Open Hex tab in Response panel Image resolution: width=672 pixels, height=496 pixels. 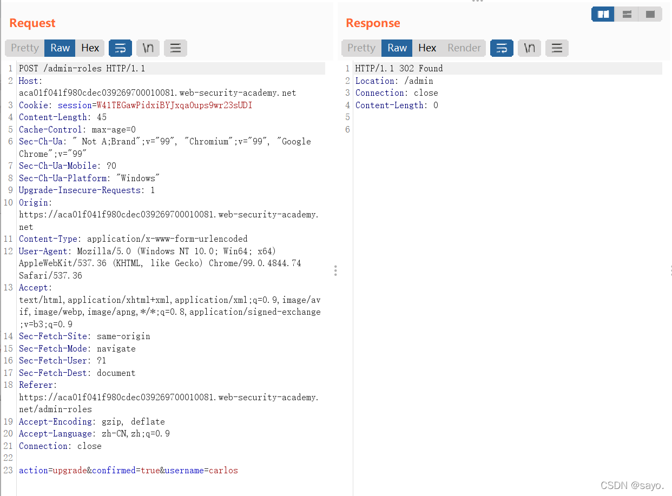[427, 48]
